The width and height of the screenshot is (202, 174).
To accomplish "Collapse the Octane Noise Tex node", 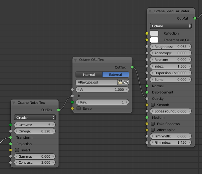I will coord(14,103).
